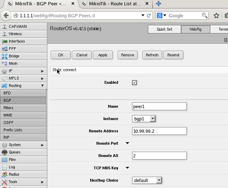228x188 pixels.
Task: Reload the page with the refresh icon
Action: [x=149, y=15]
